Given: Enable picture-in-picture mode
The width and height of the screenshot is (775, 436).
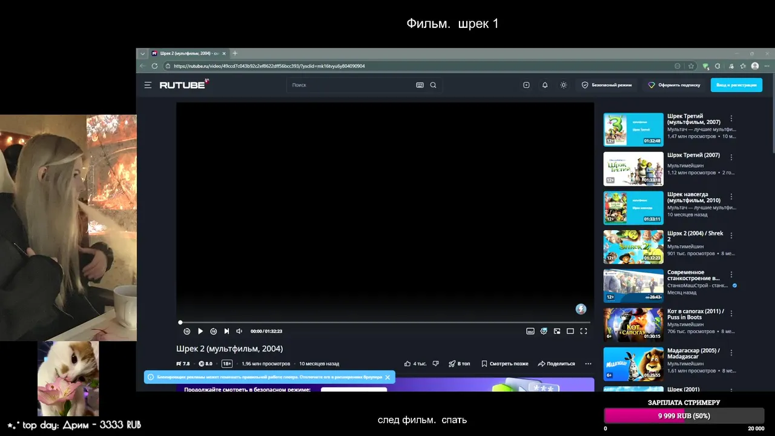Looking at the screenshot, I should [557, 331].
